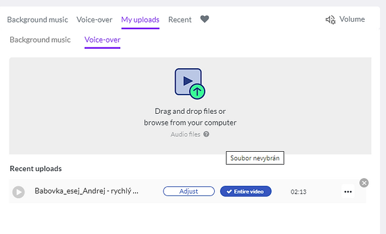Switch to the Recent tab
Screen dimensions: 386x234
click(179, 20)
